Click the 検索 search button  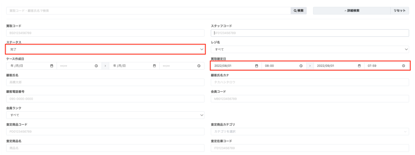pos(299,11)
